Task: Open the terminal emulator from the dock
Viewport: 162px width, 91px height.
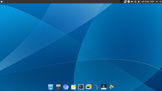Action: point(81,87)
